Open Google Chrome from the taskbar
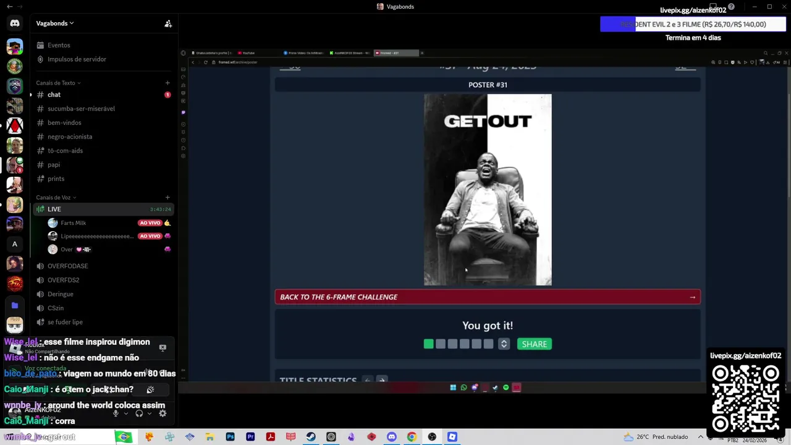Viewport: 791px width, 445px height. (412, 437)
